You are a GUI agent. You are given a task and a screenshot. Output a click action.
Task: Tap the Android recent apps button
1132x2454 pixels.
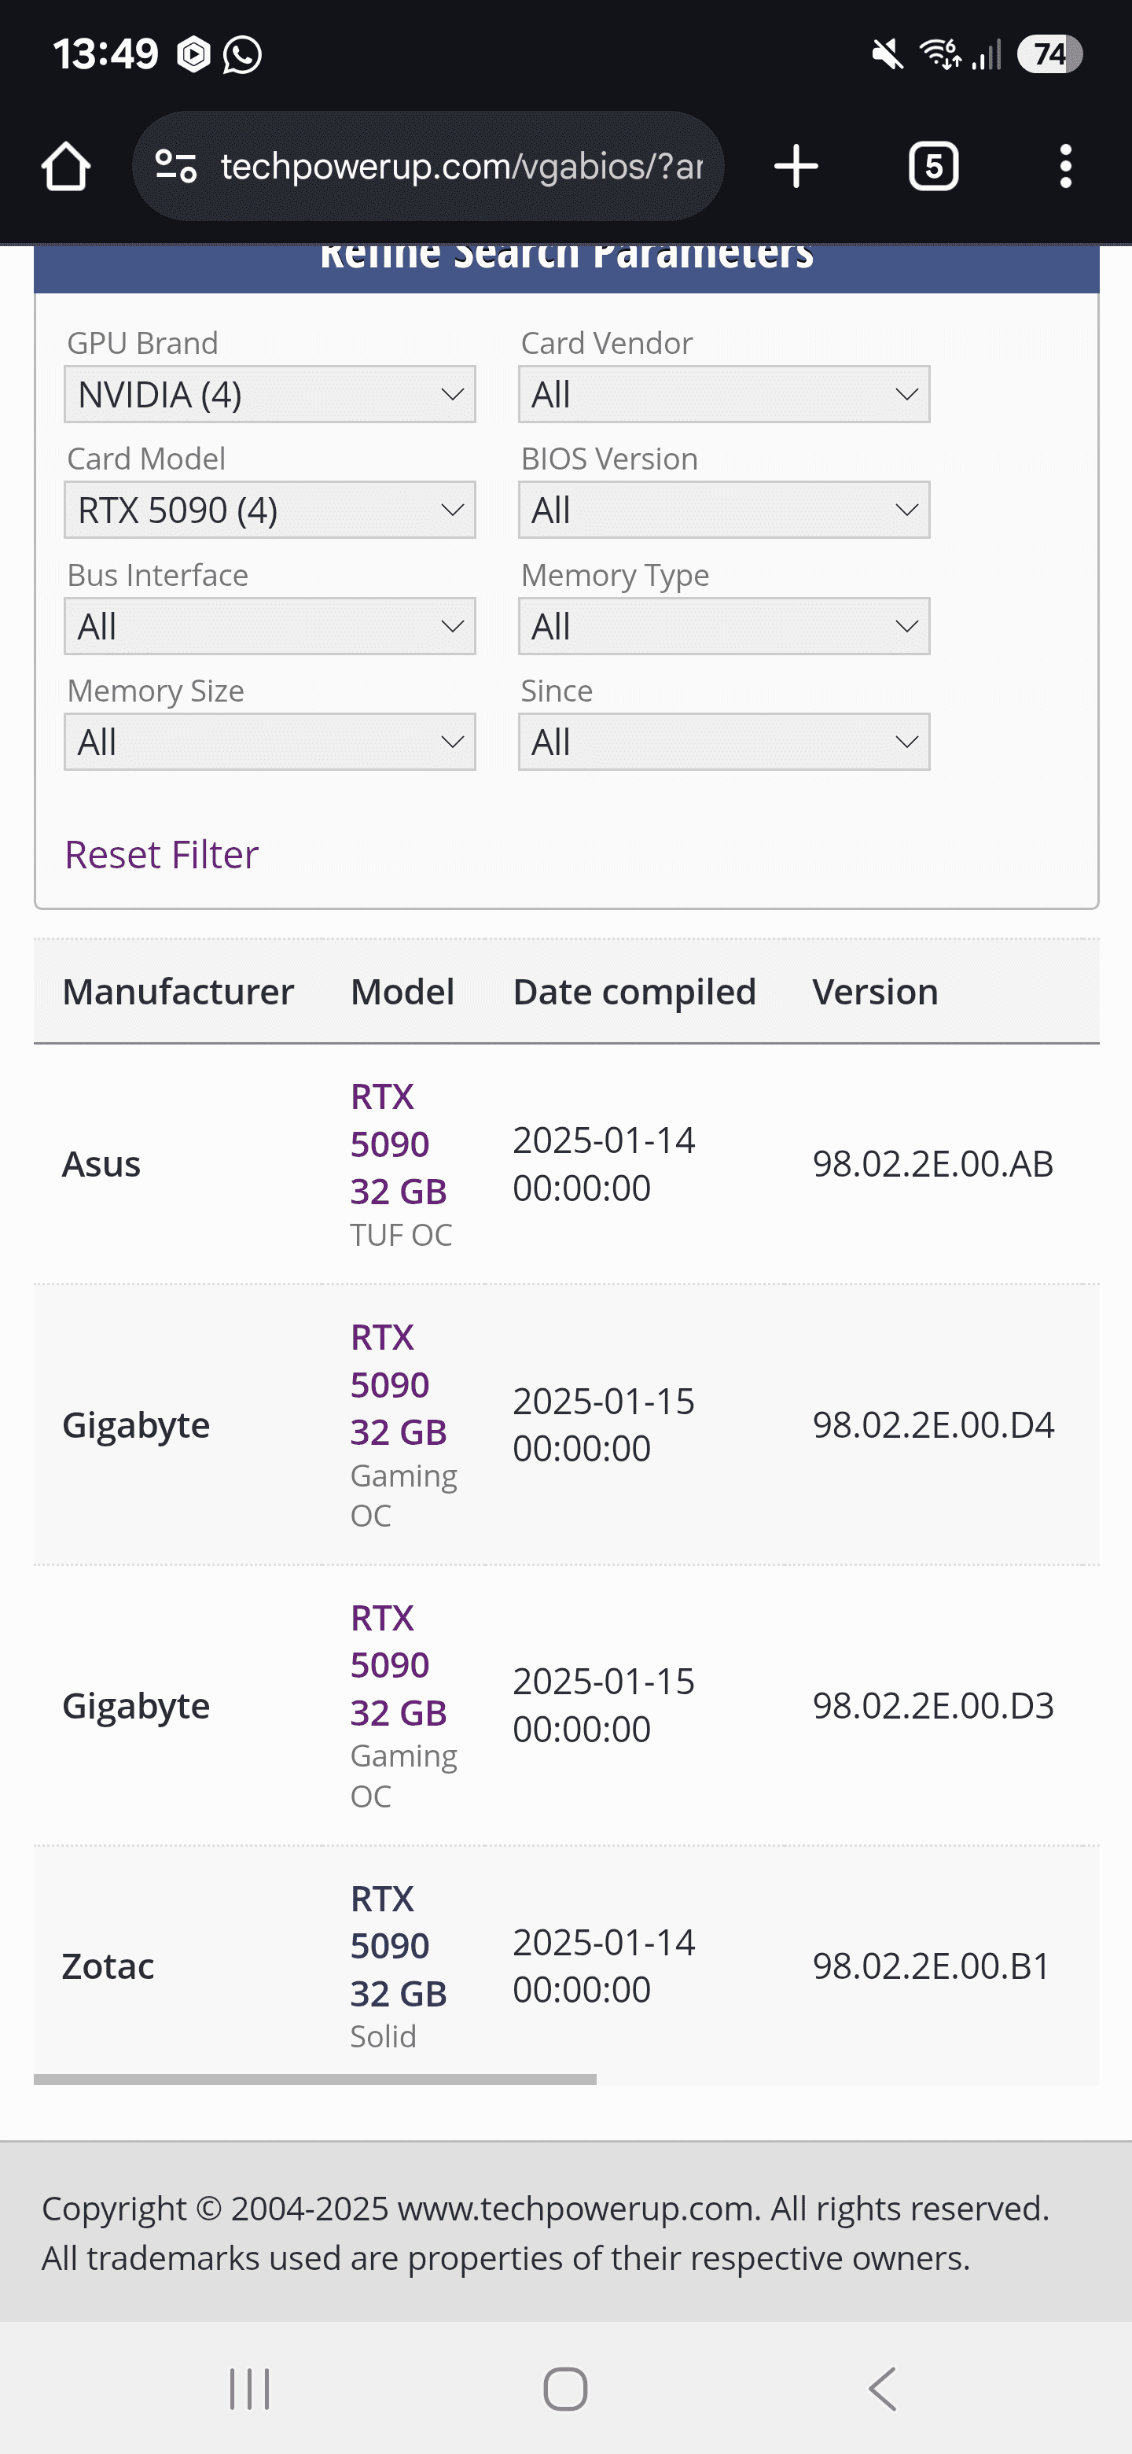click(x=249, y=2390)
